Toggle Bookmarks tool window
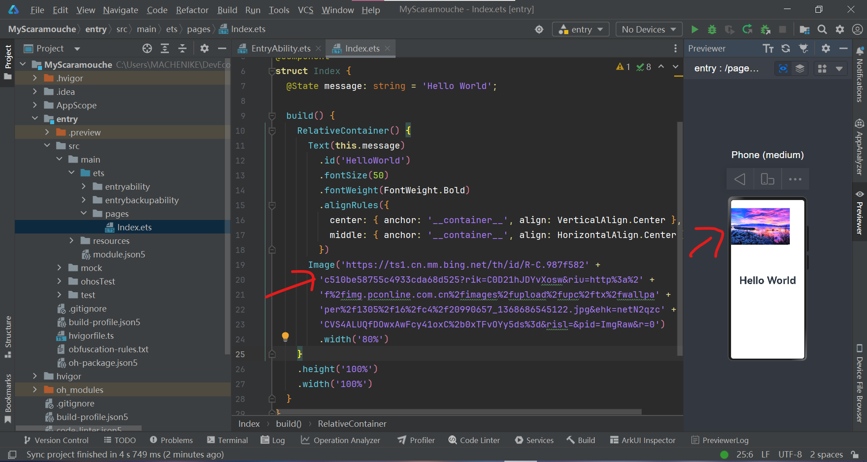The image size is (867, 462). (8, 398)
